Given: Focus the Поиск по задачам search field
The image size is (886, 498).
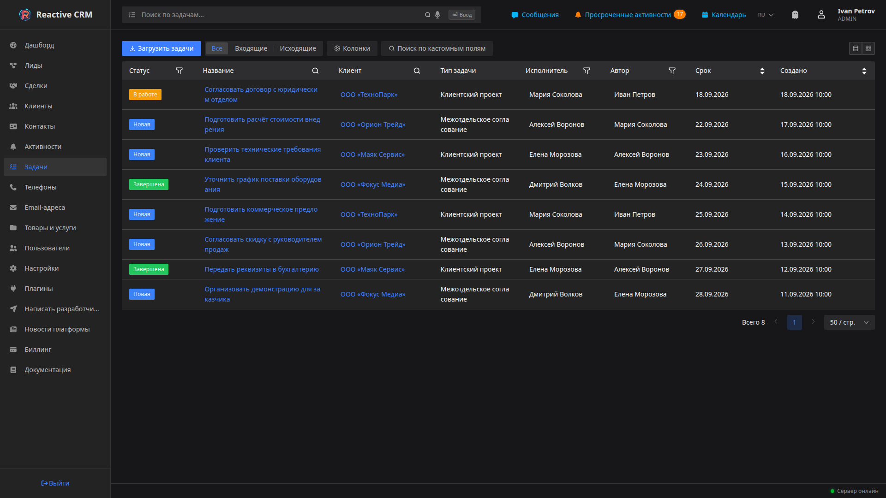Looking at the screenshot, I should click(281, 15).
